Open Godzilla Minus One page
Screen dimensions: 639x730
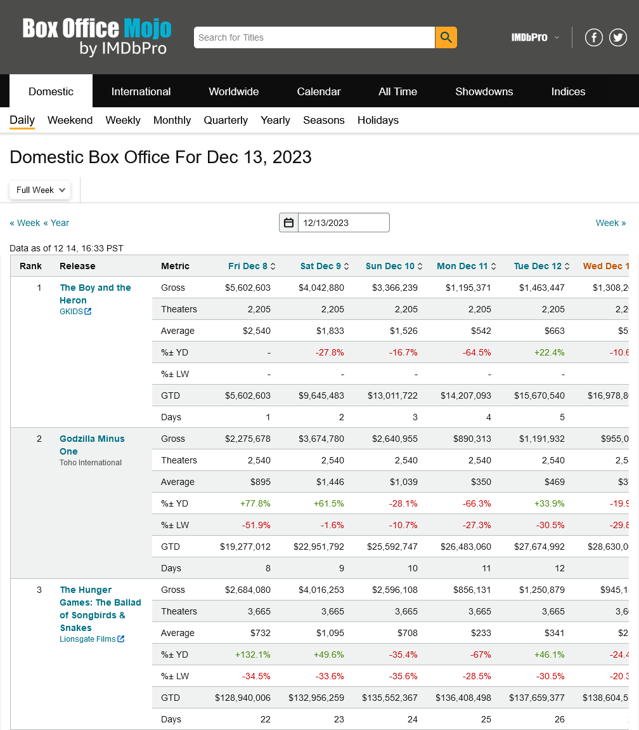tap(92, 445)
